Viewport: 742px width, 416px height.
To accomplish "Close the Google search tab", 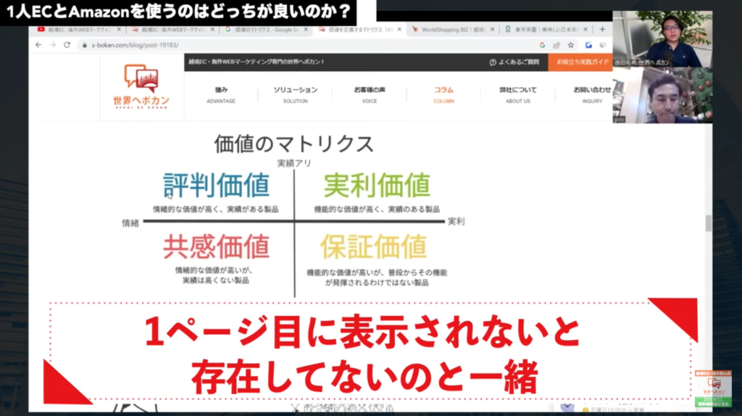I will pyautogui.click(x=306, y=29).
